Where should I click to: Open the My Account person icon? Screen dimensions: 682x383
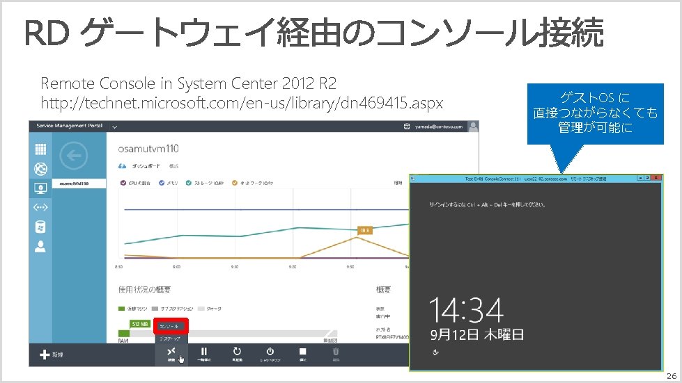pyautogui.click(x=40, y=246)
